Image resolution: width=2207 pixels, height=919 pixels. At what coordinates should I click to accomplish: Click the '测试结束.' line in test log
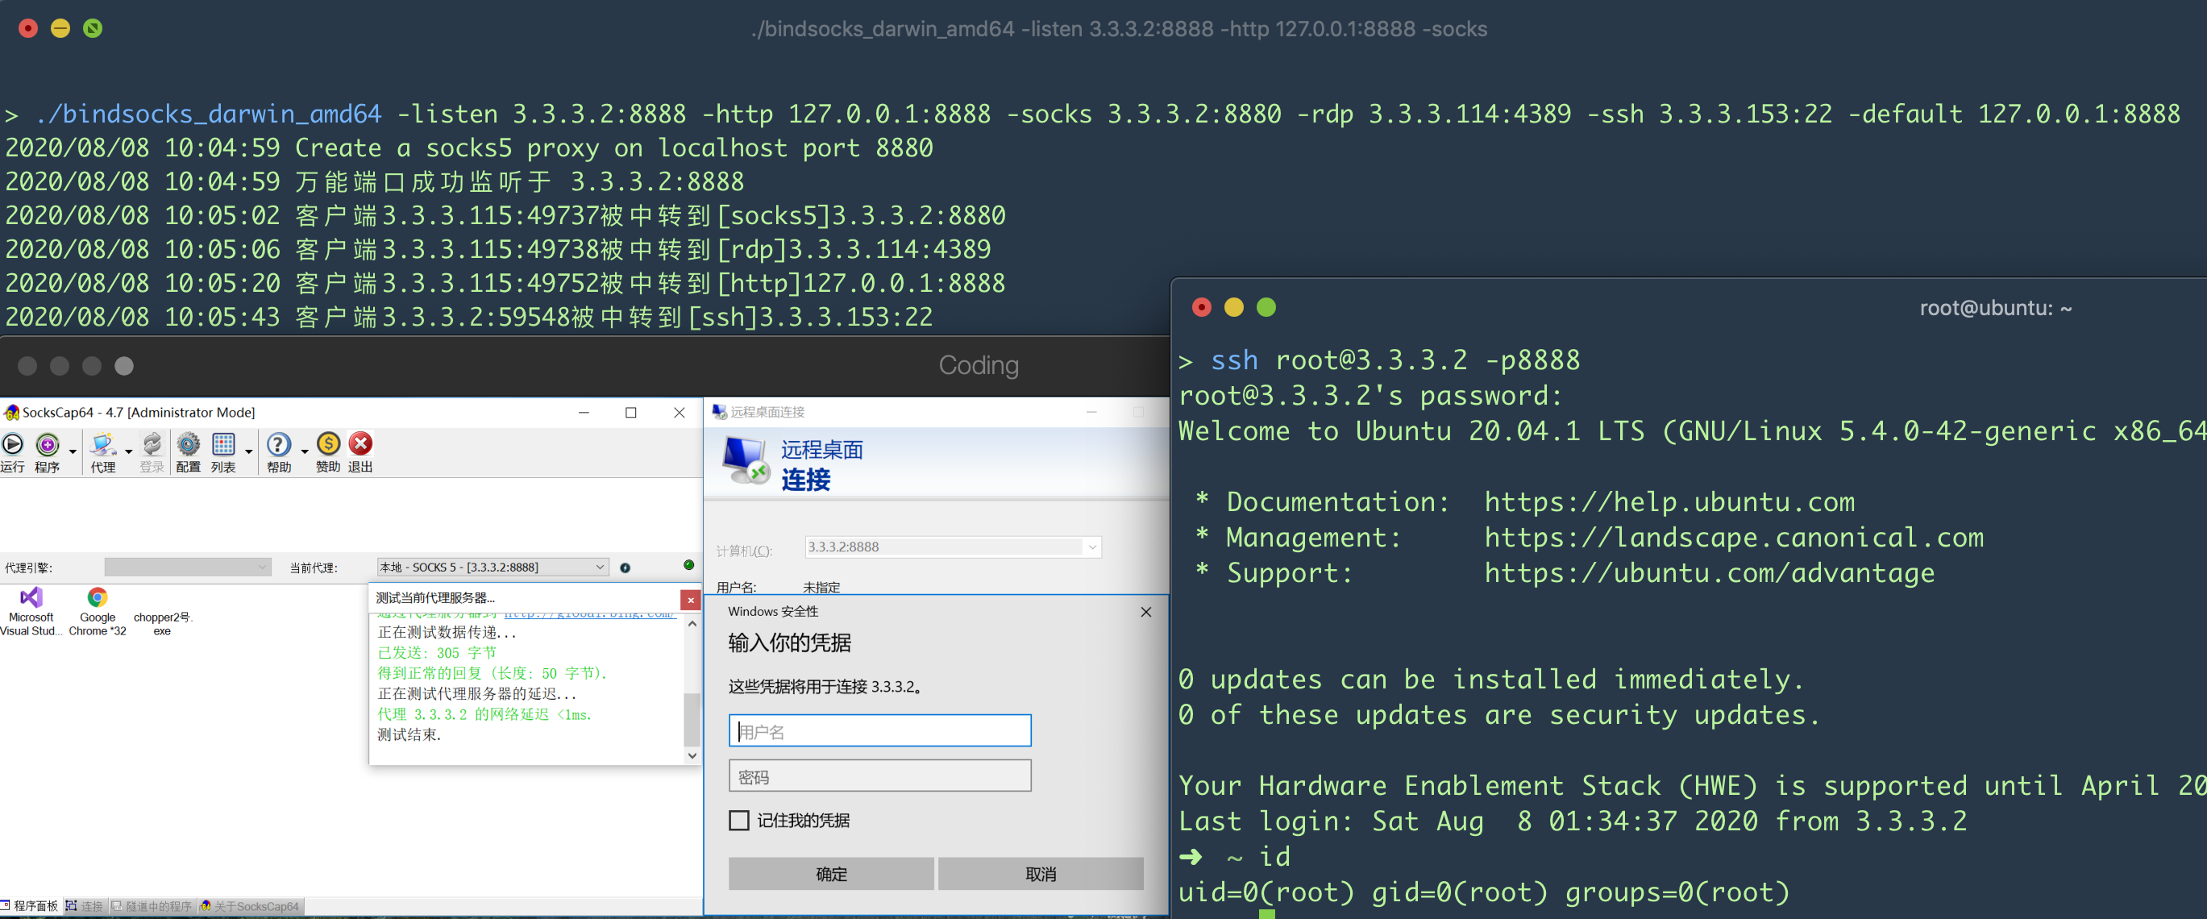tap(409, 735)
